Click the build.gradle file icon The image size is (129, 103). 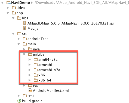19,101
